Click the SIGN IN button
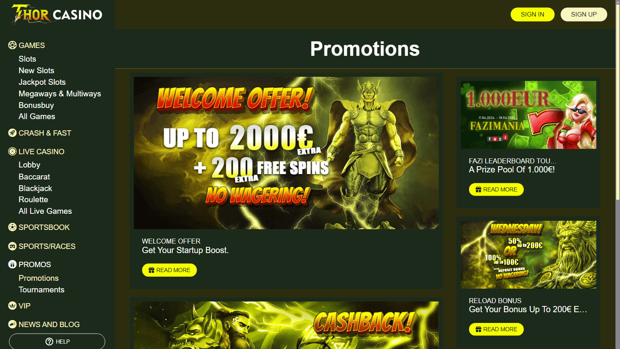620x349 pixels. click(x=532, y=14)
